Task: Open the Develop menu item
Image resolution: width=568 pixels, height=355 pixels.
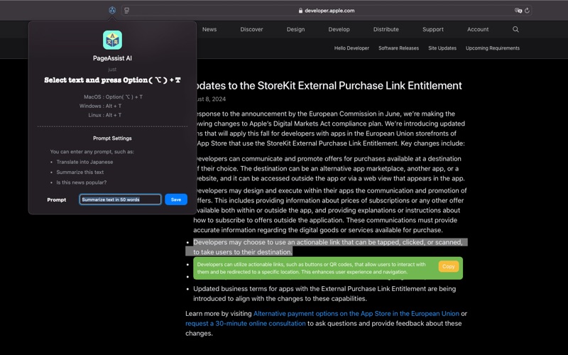Action: (339, 29)
